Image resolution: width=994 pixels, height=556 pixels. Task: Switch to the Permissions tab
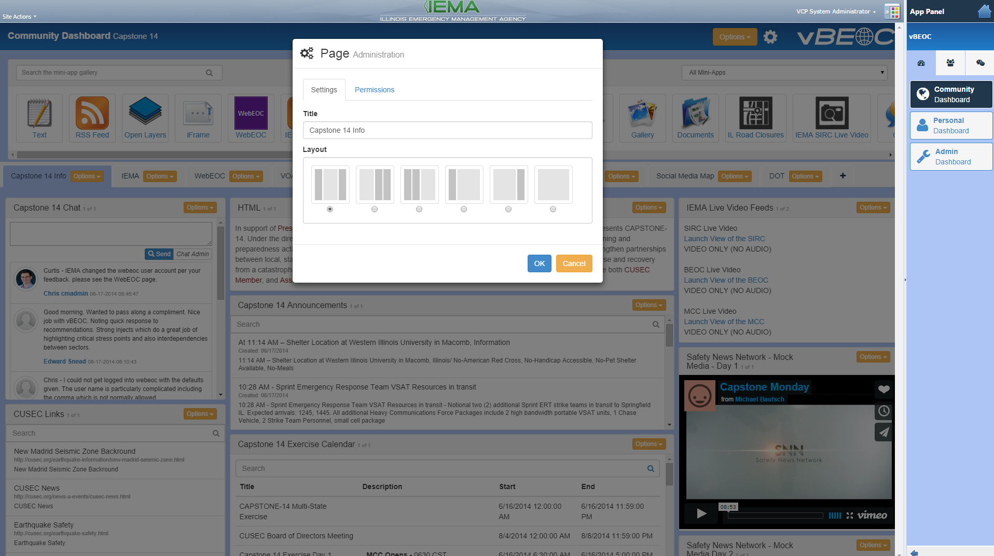click(x=374, y=90)
